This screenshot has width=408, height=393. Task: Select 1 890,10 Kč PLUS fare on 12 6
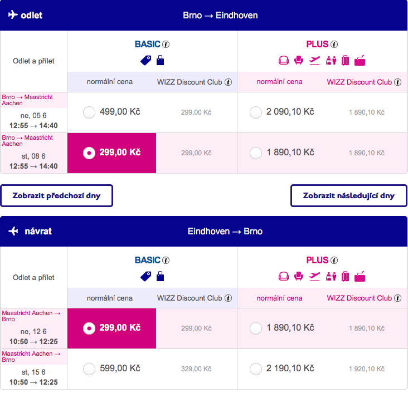[255, 328]
